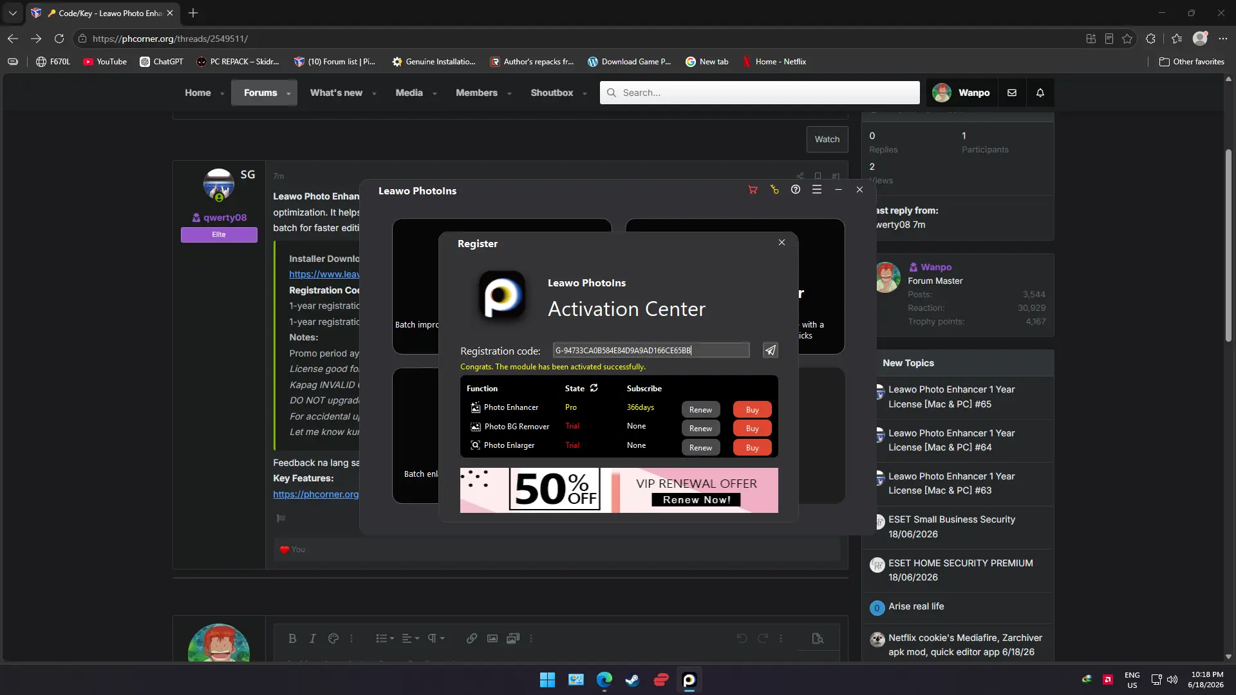Click the Registration code input field
Screen dimensions: 1236x695
tap(651, 350)
